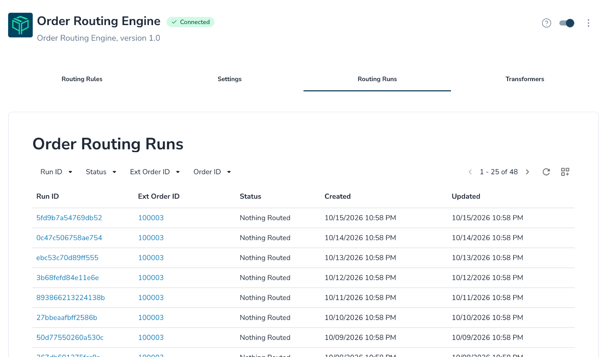Click the Created date 10/15/2026 10:58 PM

[360, 218]
